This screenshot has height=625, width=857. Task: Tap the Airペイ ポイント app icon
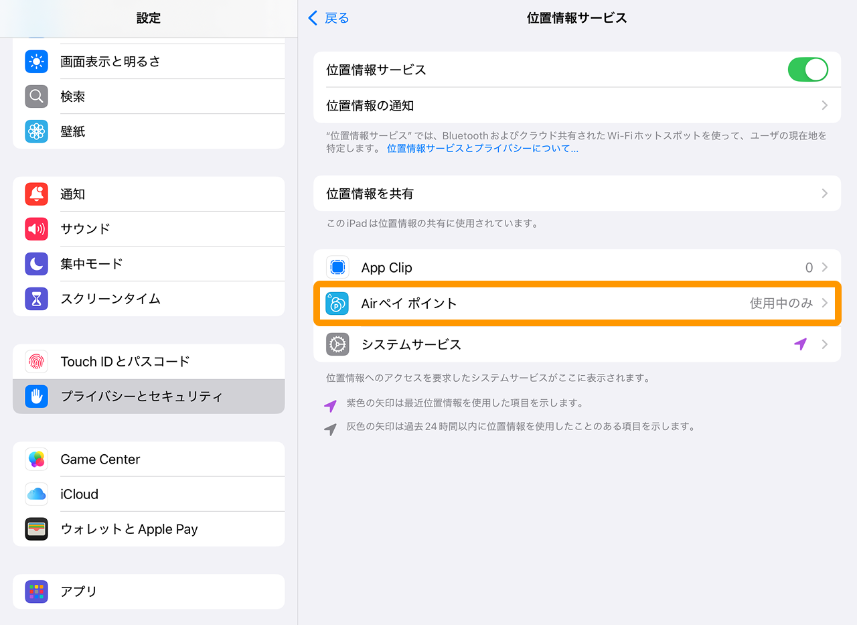(x=337, y=303)
